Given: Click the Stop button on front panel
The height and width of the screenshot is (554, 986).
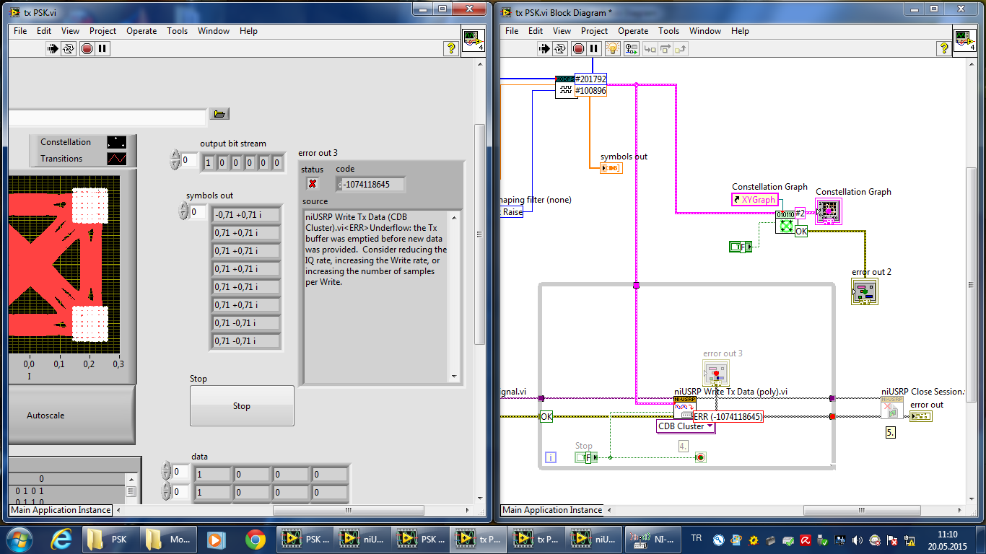Looking at the screenshot, I should (x=242, y=406).
